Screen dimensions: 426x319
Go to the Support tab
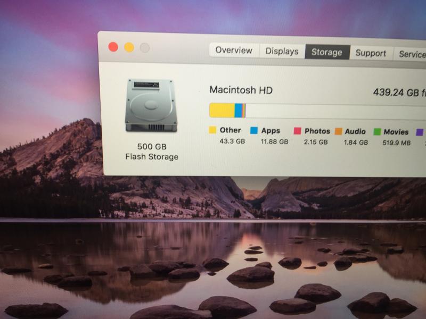coord(371,54)
